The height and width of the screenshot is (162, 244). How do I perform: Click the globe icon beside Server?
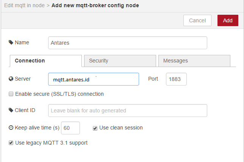point(11,79)
